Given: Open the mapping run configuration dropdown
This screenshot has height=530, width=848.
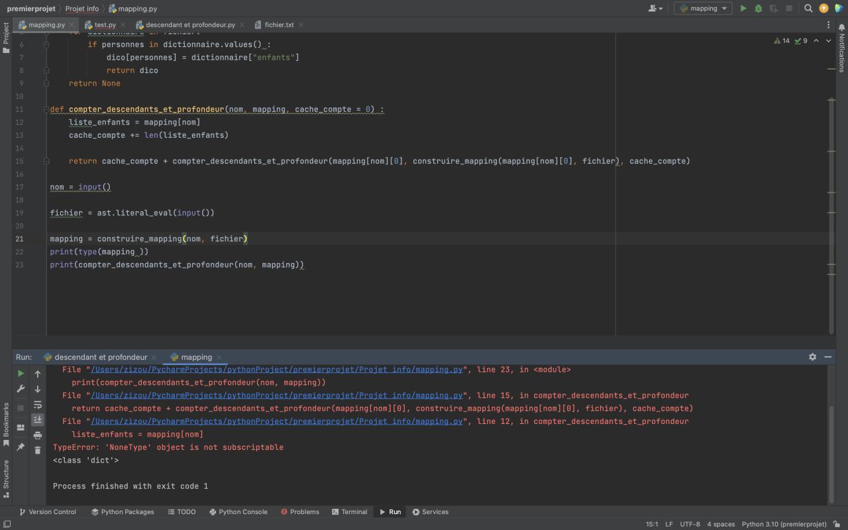Looking at the screenshot, I should [703, 9].
